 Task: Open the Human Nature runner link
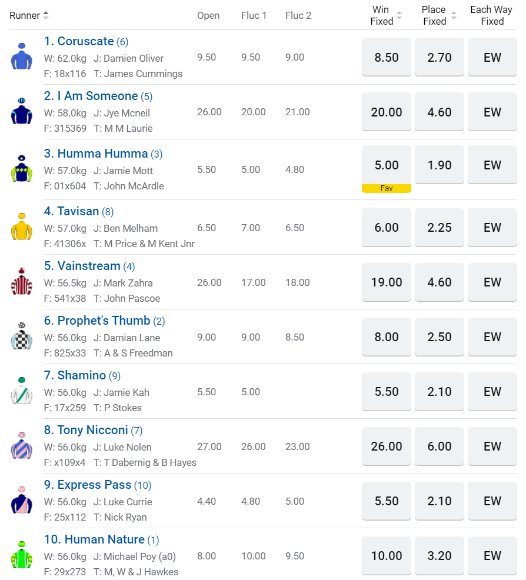click(104, 539)
